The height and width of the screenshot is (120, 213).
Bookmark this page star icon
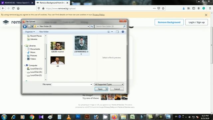(x=163, y=8)
